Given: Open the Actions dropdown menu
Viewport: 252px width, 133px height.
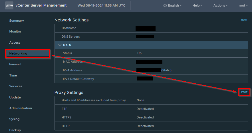Looking at the screenshot, I should point(220,5).
